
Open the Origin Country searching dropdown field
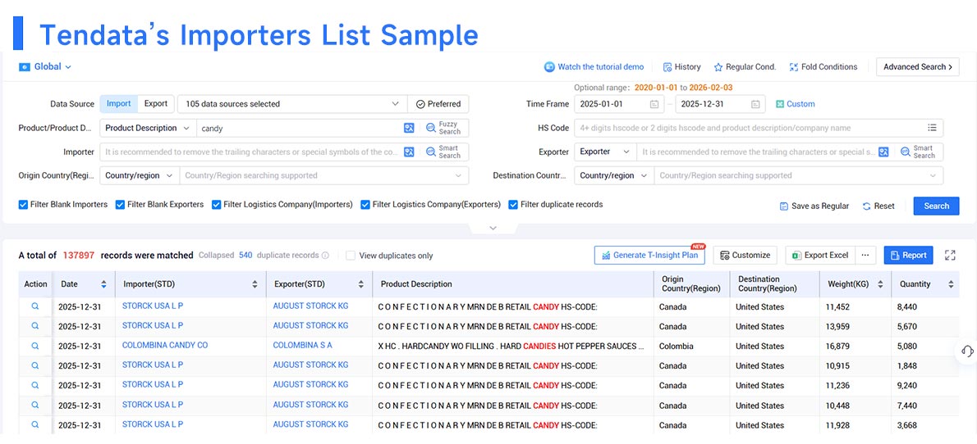(324, 175)
